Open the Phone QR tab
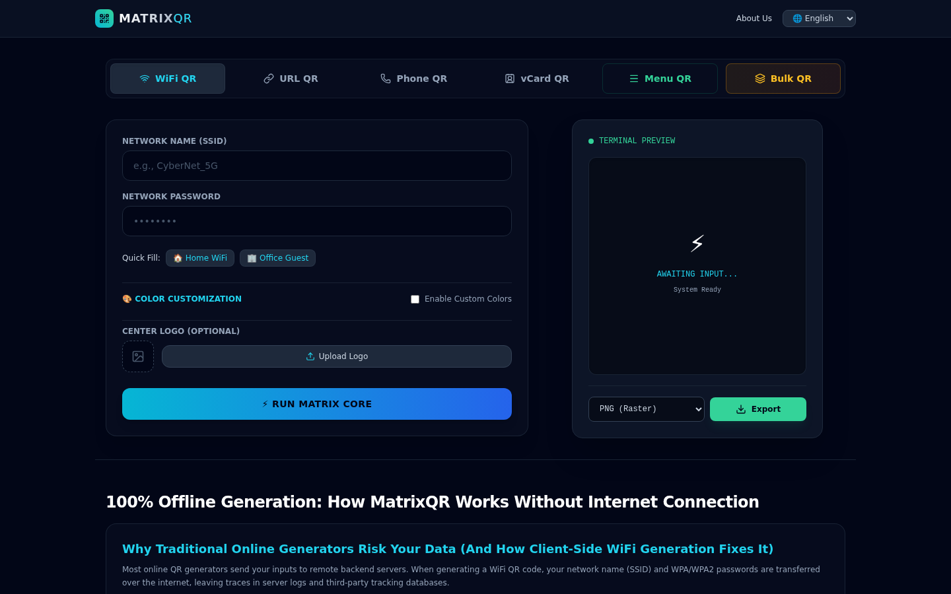The height and width of the screenshot is (594, 951). pos(413,79)
